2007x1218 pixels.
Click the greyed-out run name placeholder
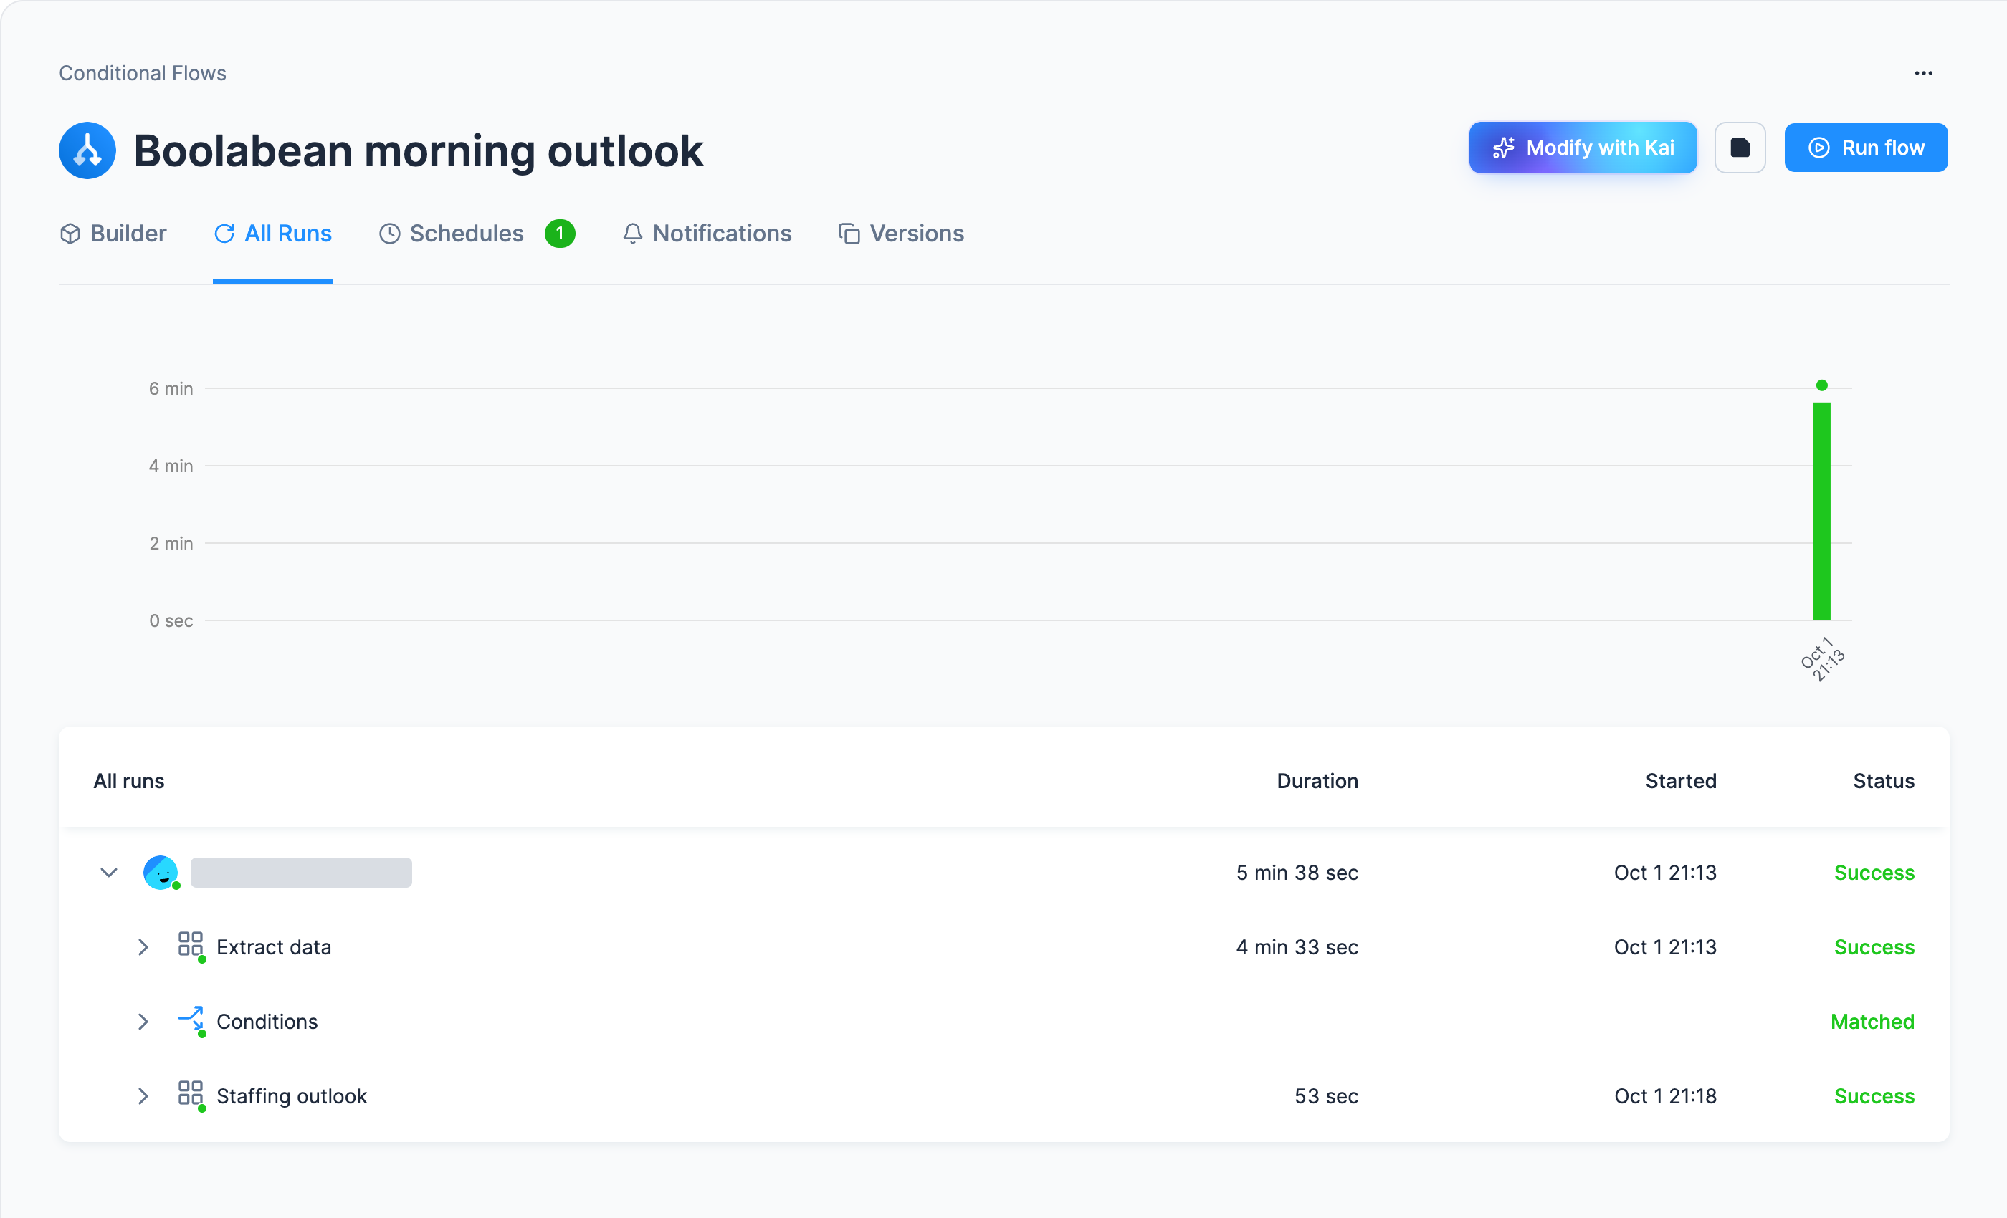click(x=300, y=872)
